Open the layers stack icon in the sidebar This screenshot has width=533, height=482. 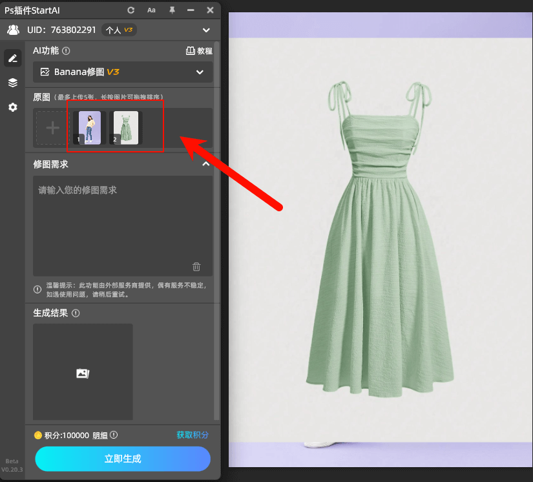(12, 83)
